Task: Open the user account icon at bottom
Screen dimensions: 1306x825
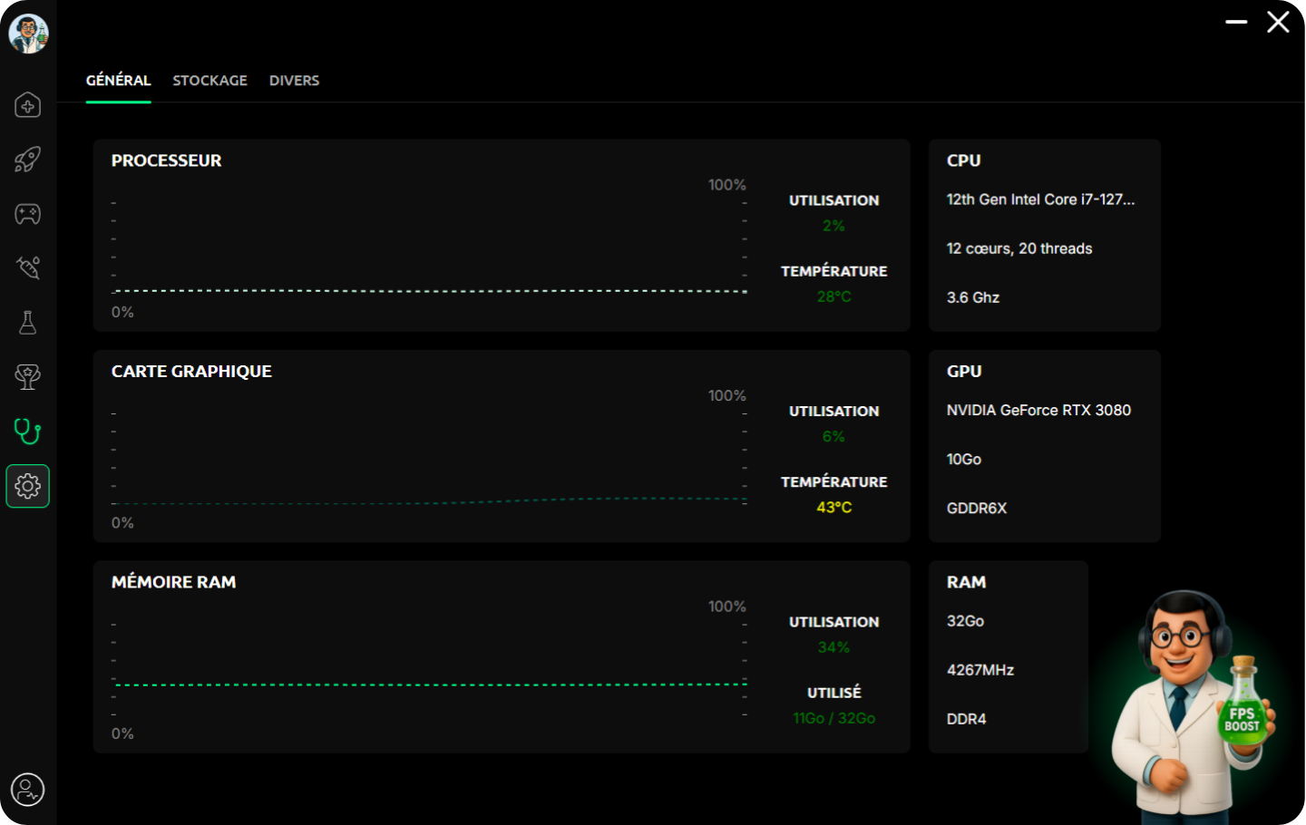Action: point(27,790)
